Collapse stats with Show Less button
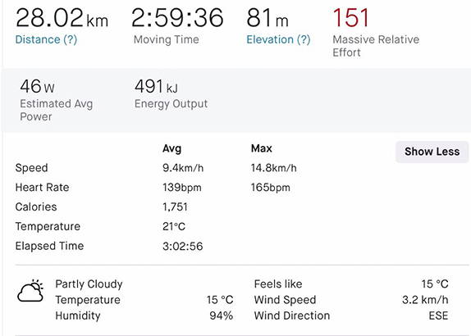471x336 pixels. tap(432, 152)
